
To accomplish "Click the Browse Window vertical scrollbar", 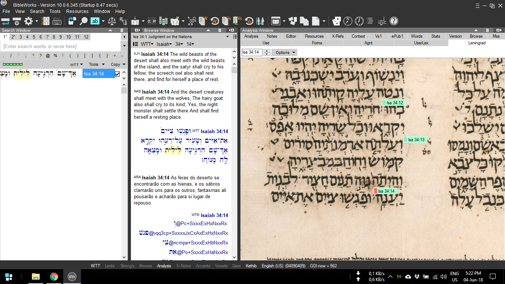I will [234, 153].
